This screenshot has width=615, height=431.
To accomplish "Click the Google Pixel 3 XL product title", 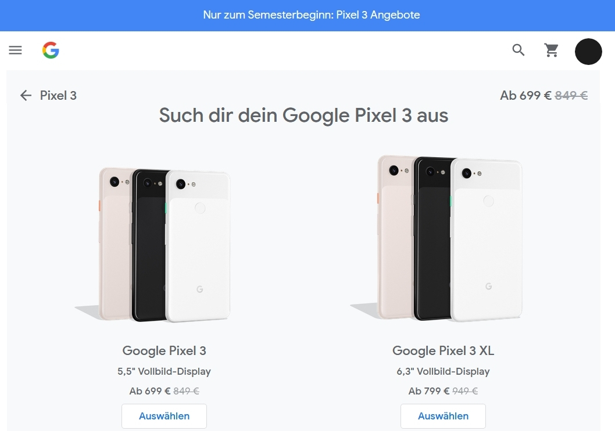I will click(x=443, y=351).
